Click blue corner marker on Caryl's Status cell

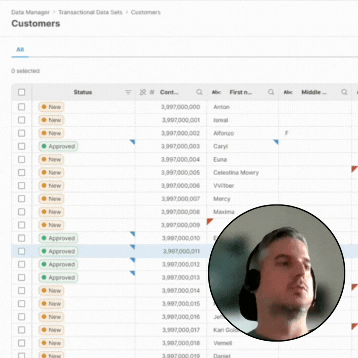pyautogui.click(x=133, y=142)
